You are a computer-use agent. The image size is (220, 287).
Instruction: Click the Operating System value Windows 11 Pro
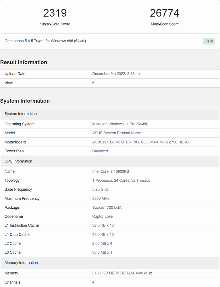click(120, 124)
